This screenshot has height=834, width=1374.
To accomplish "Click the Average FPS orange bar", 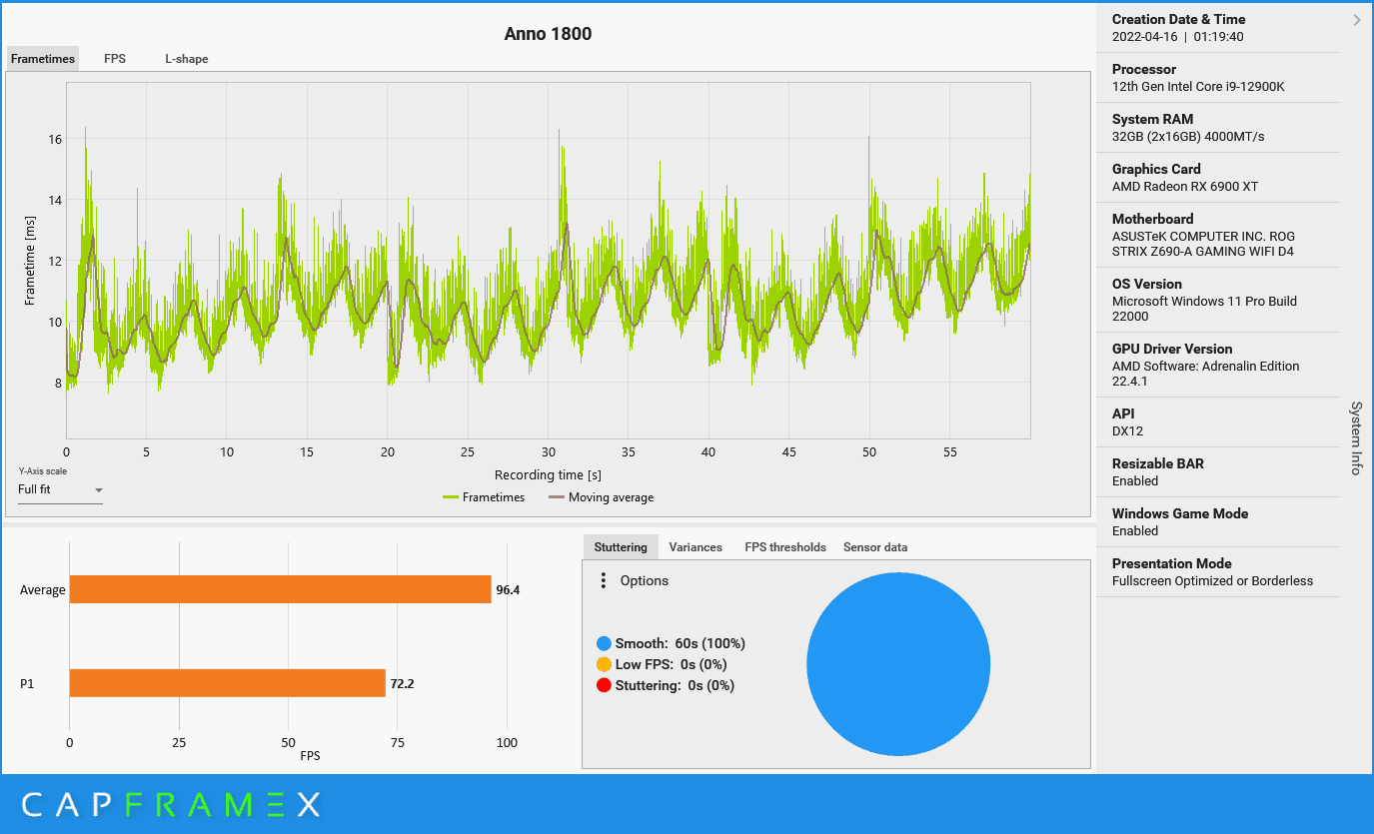I will click(281, 589).
